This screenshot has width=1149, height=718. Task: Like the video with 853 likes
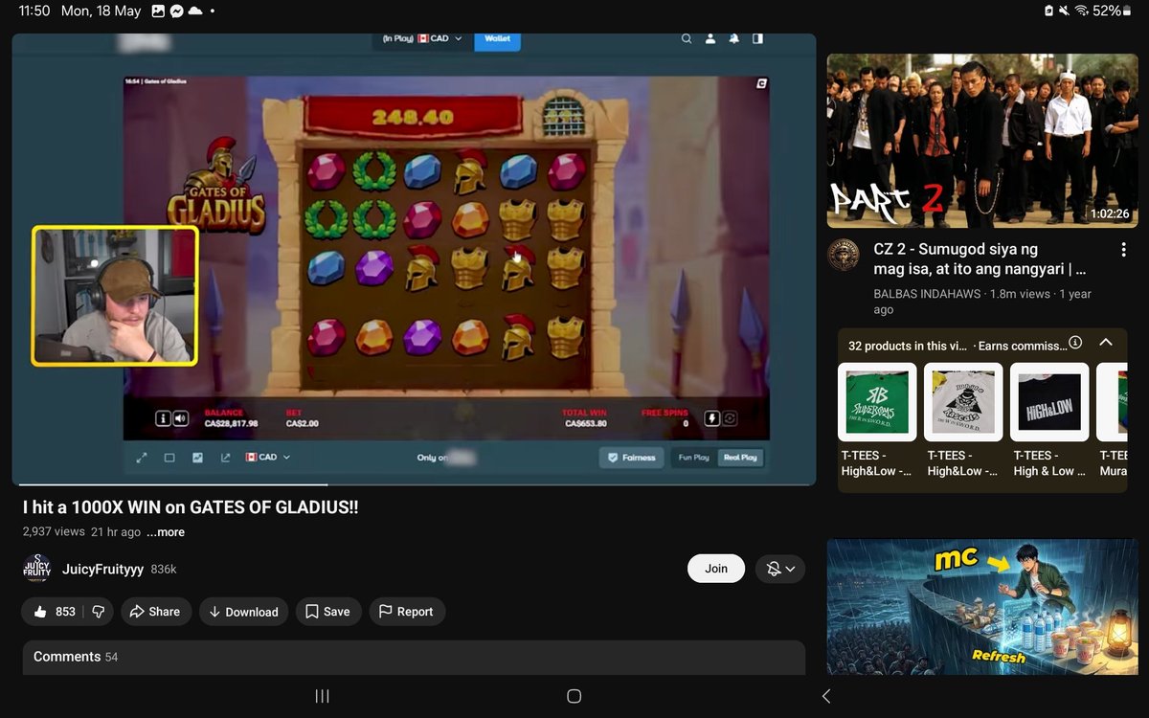[x=54, y=612]
